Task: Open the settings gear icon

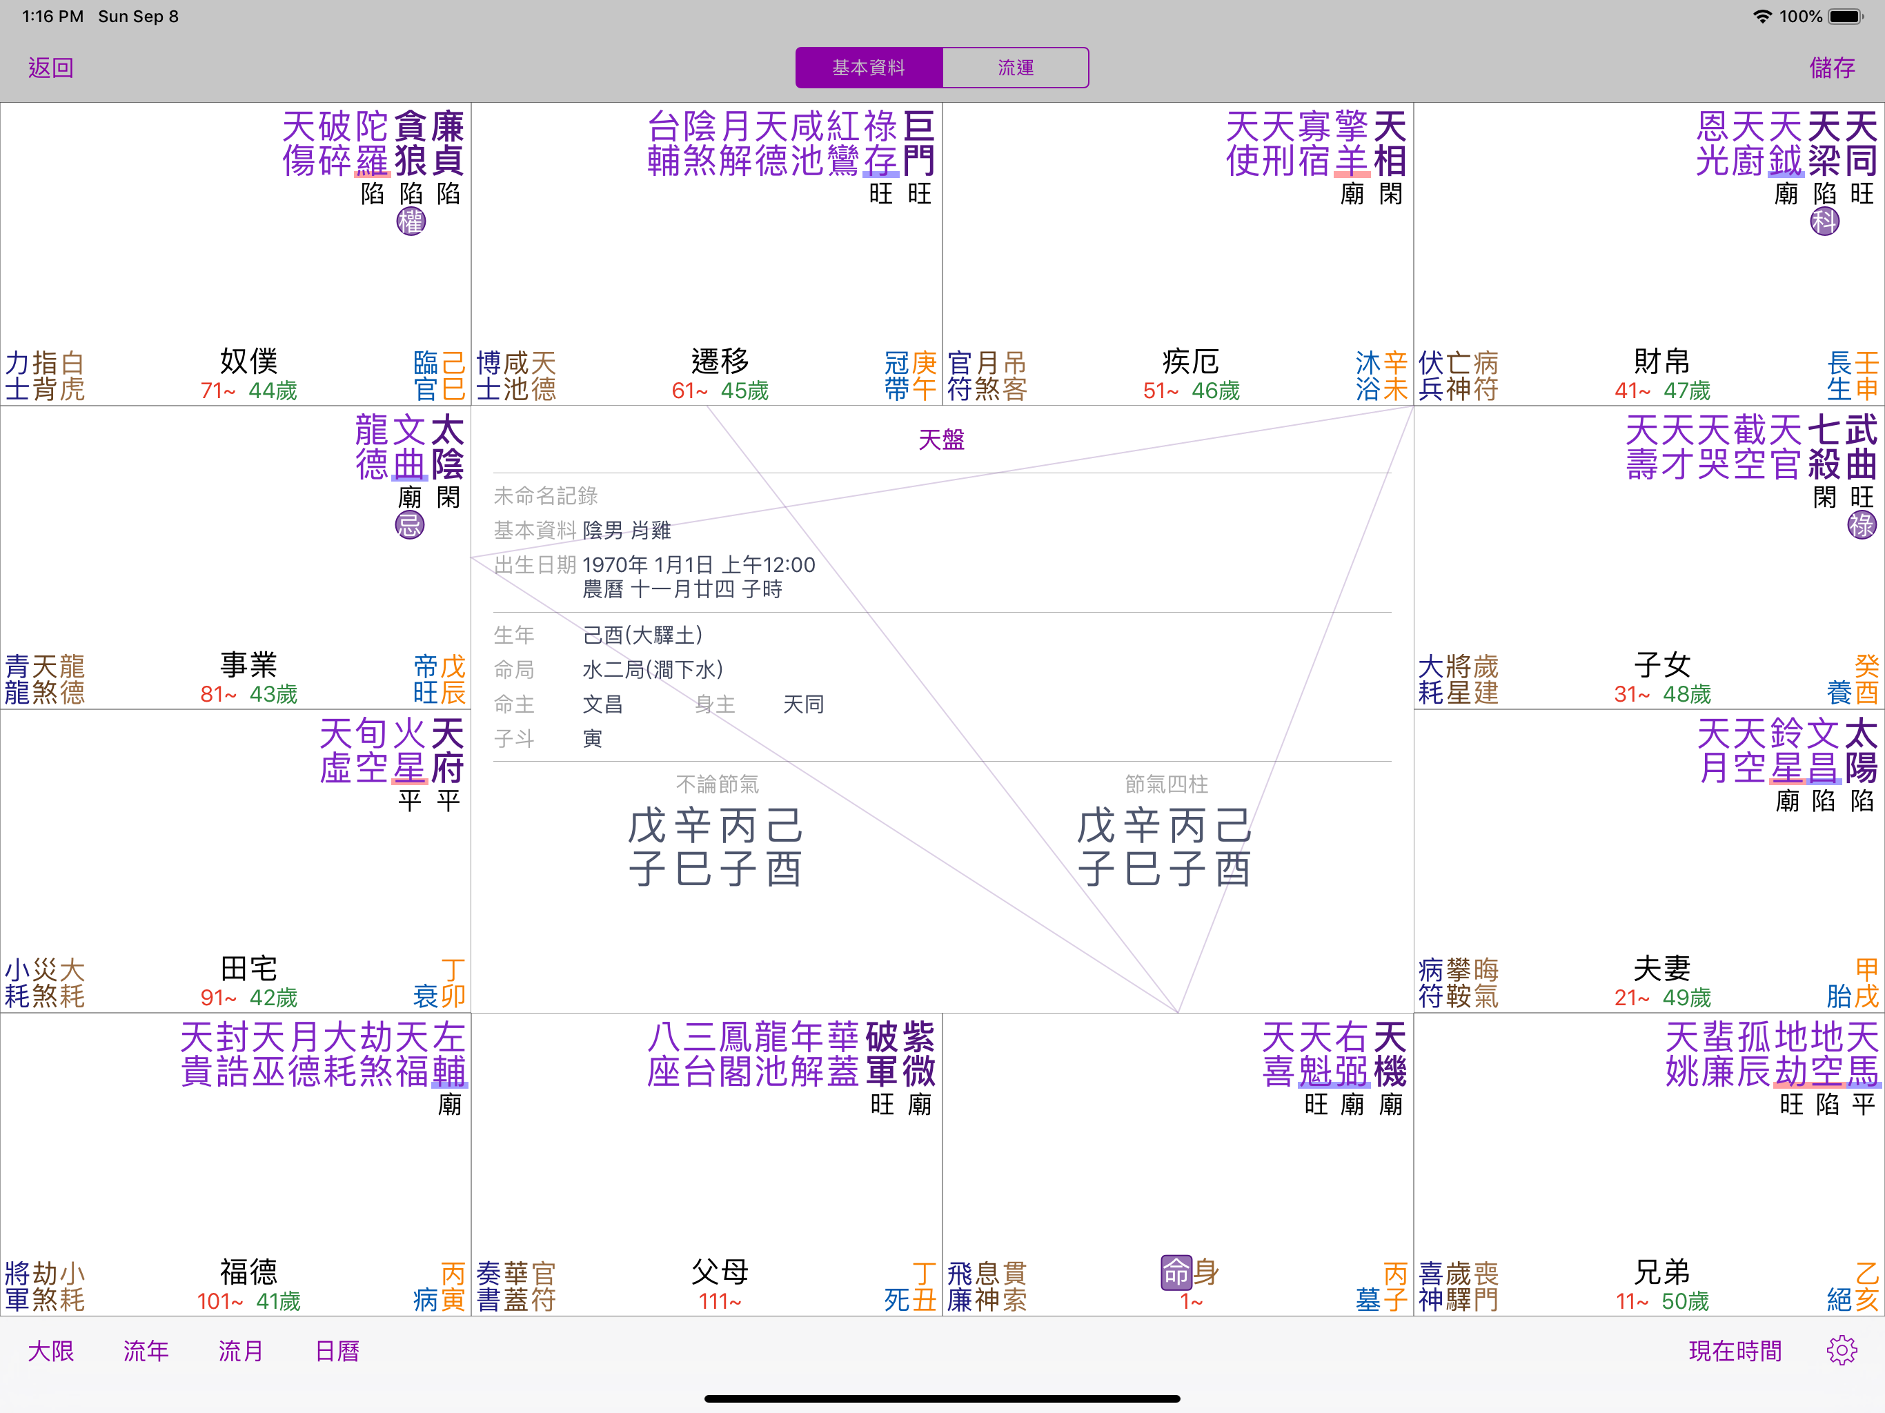Action: click(x=1842, y=1351)
